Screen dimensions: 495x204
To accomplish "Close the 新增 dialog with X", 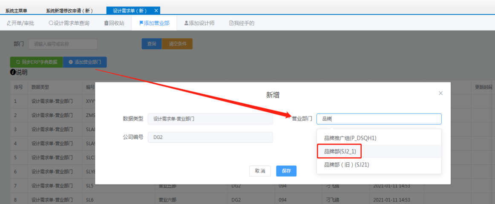I will (x=441, y=93).
